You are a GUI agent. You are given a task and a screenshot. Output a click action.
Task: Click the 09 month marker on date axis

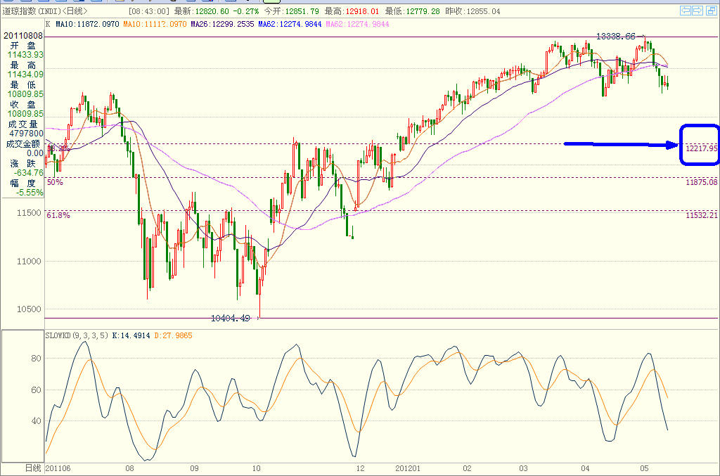(x=194, y=469)
